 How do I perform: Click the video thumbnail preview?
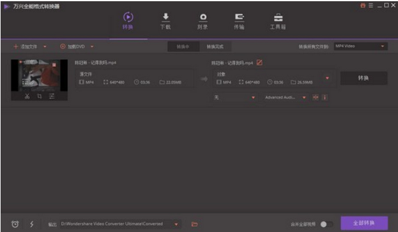coord(39,75)
